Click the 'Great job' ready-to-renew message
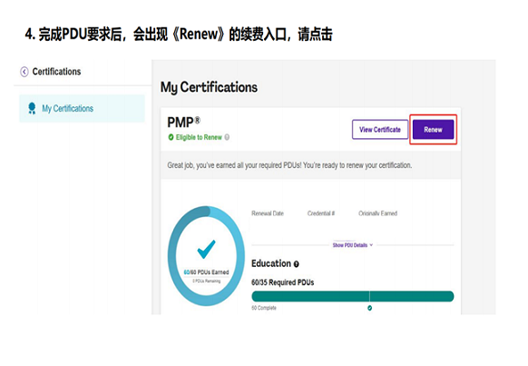Image resolution: width=528 pixels, height=366 pixels. tap(289, 165)
